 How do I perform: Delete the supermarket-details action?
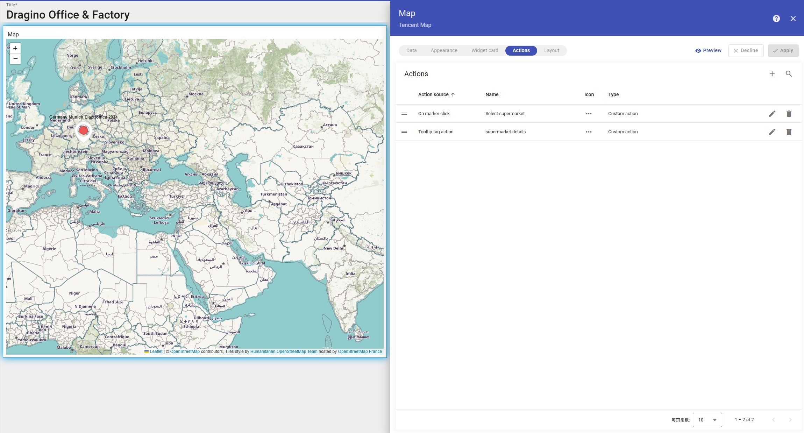tap(789, 132)
